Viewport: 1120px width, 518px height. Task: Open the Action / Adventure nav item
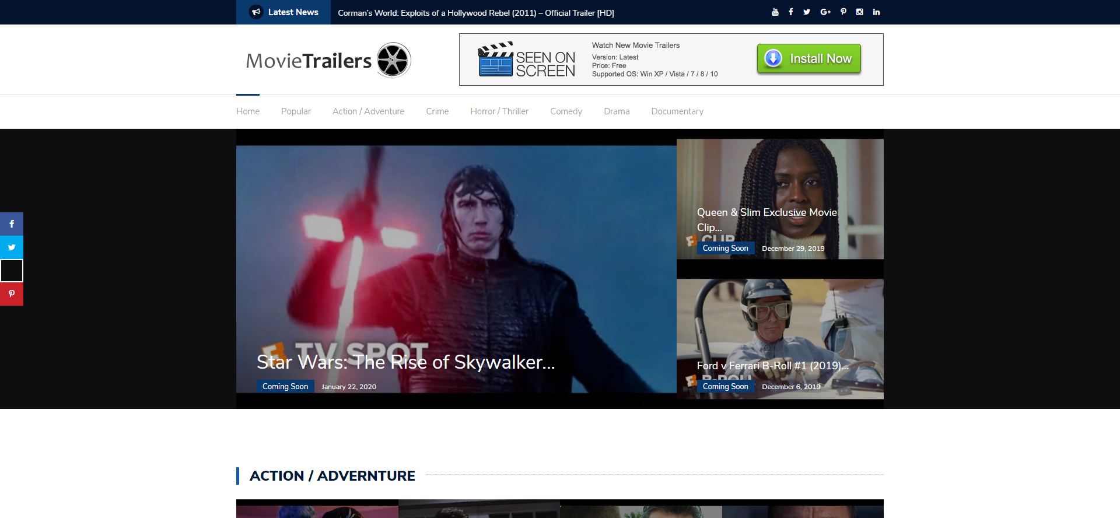point(368,111)
